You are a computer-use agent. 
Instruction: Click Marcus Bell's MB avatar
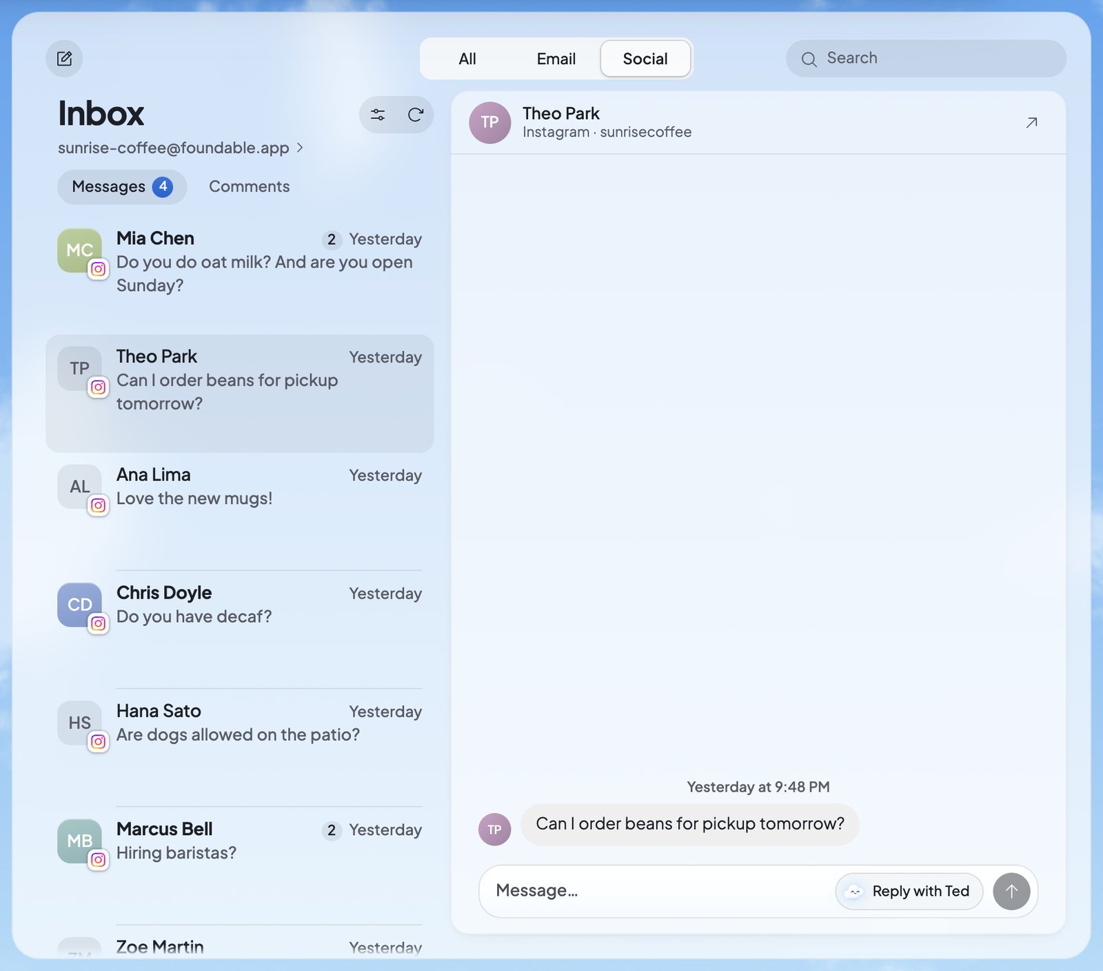(x=79, y=841)
